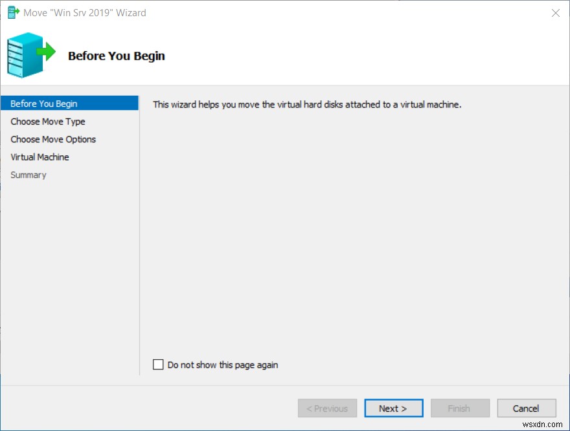
Task: Check the box beside the disclaimer text
Action: 158,364
